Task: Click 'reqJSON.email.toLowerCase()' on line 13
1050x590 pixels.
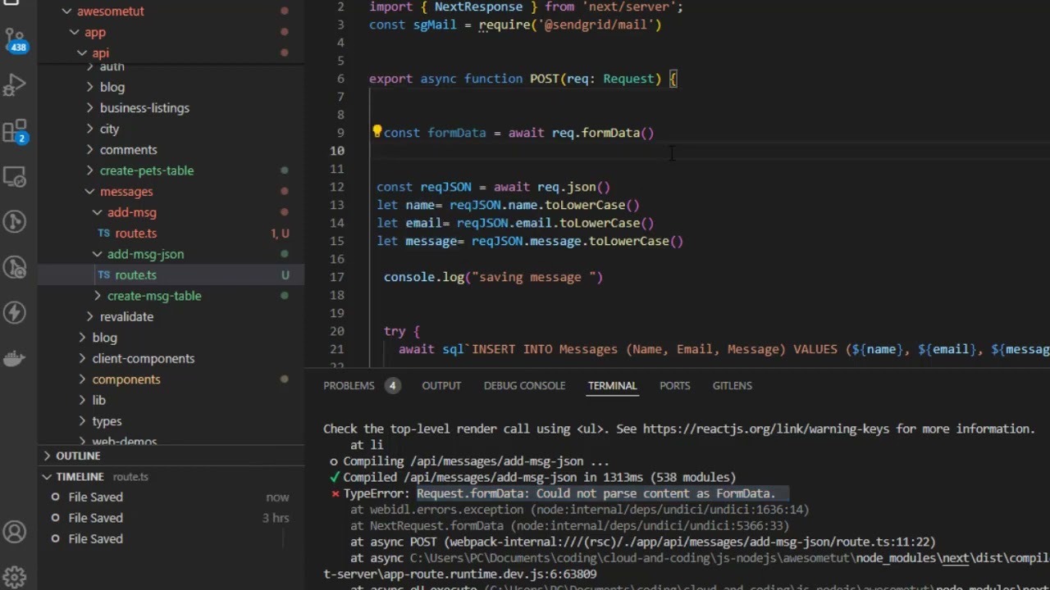Action: tap(555, 223)
